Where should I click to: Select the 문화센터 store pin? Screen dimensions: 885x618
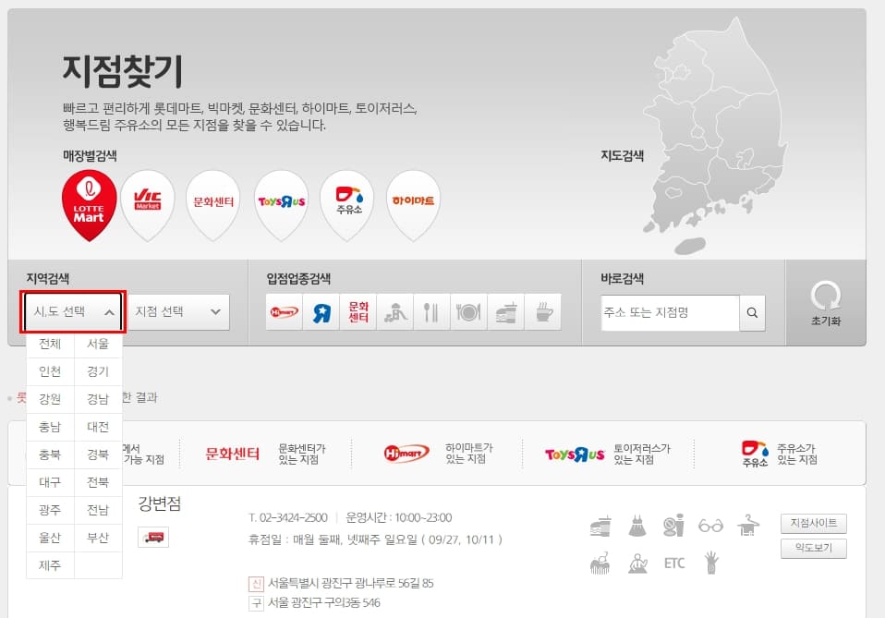point(213,205)
